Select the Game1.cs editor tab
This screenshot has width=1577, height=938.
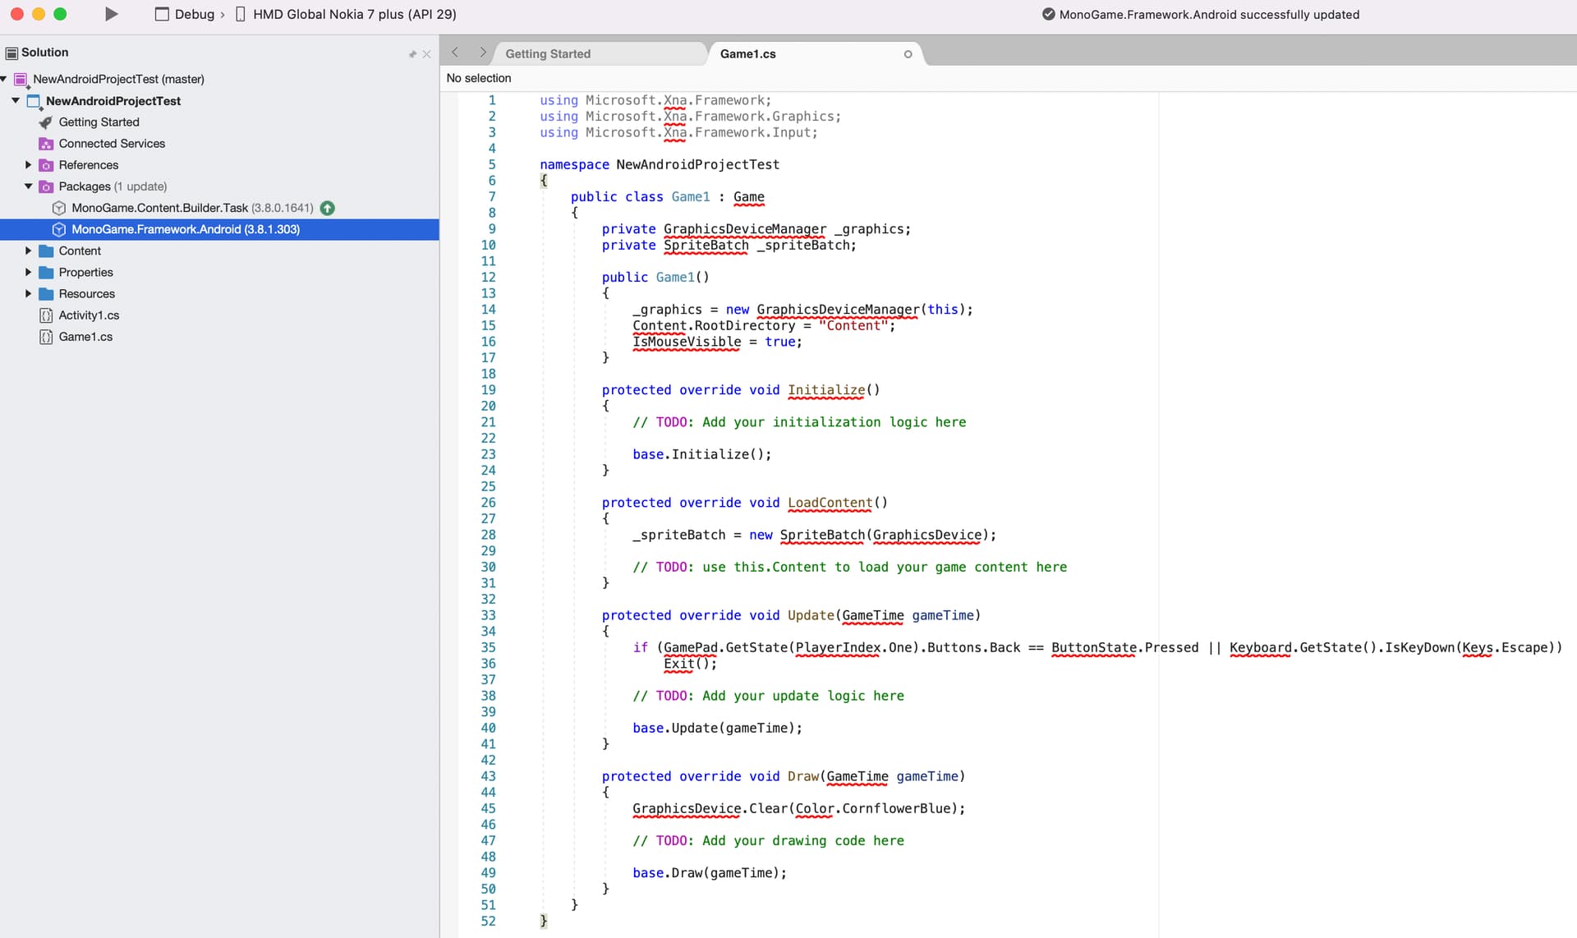[x=747, y=53]
